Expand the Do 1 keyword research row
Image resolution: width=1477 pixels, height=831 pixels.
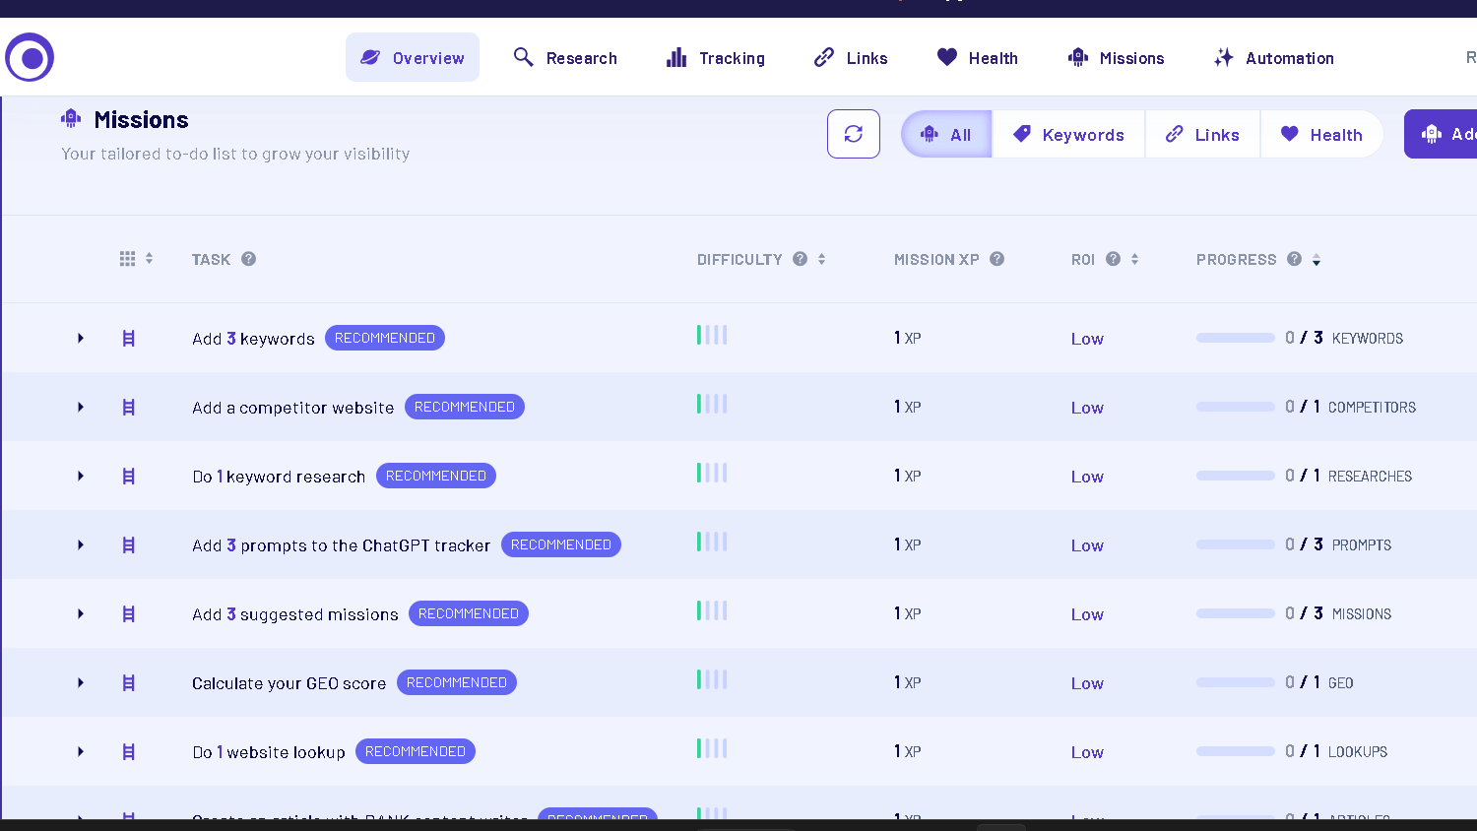pyautogui.click(x=81, y=476)
